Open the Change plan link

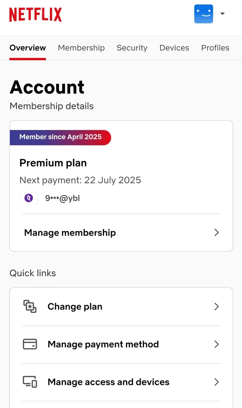coord(121,307)
